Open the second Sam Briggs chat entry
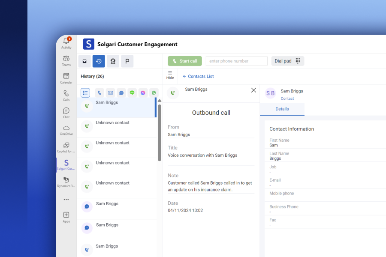This screenshot has height=257, width=386. tap(117, 230)
